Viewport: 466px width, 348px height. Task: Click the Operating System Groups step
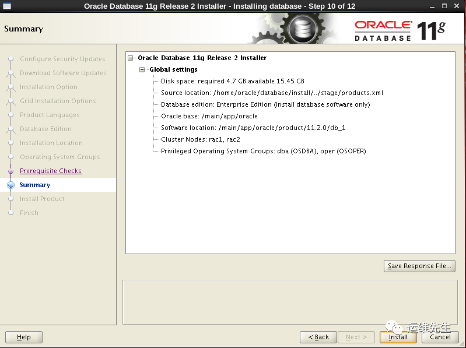[x=60, y=157]
